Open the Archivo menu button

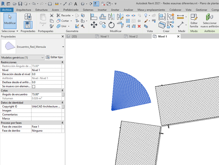point(6,10)
